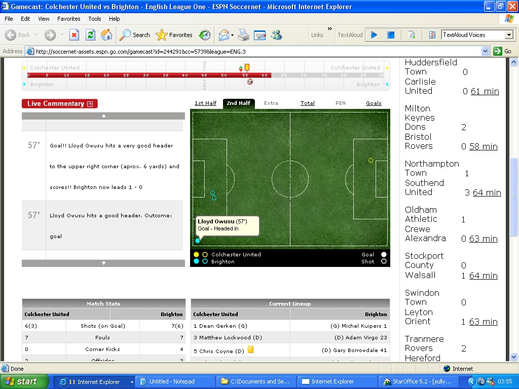Switch to Untitled - Notepad taskbar item
519x389 pixels.
tap(175, 382)
